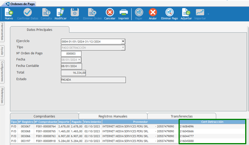The height and width of the screenshot is (145, 249).
Task: Click the Cancelar red icon
Action: click(x=110, y=13)
